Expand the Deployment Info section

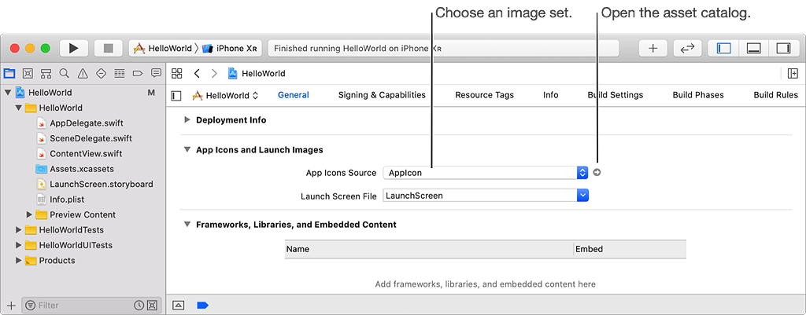[x=187, y=119]
